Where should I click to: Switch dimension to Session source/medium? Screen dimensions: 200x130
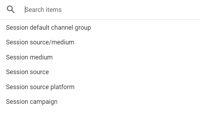pyautogui.click(x=100, y=42)
